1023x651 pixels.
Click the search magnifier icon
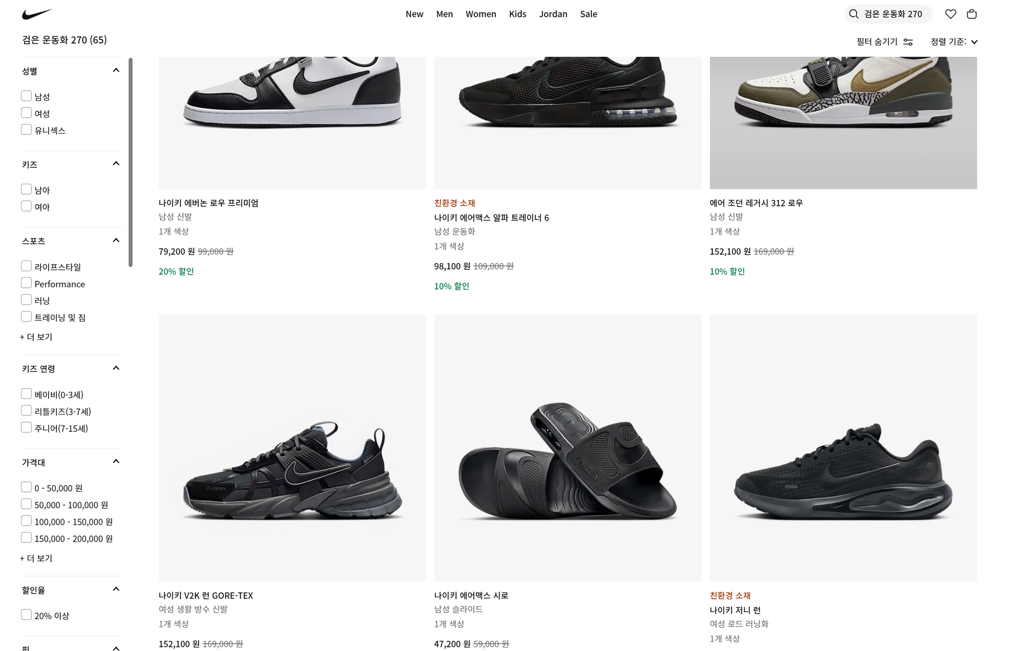coord(854,14)
